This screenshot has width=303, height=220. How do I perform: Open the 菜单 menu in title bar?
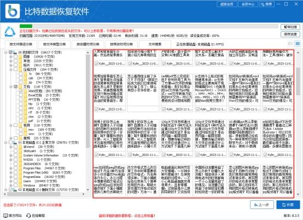[266, 4]
